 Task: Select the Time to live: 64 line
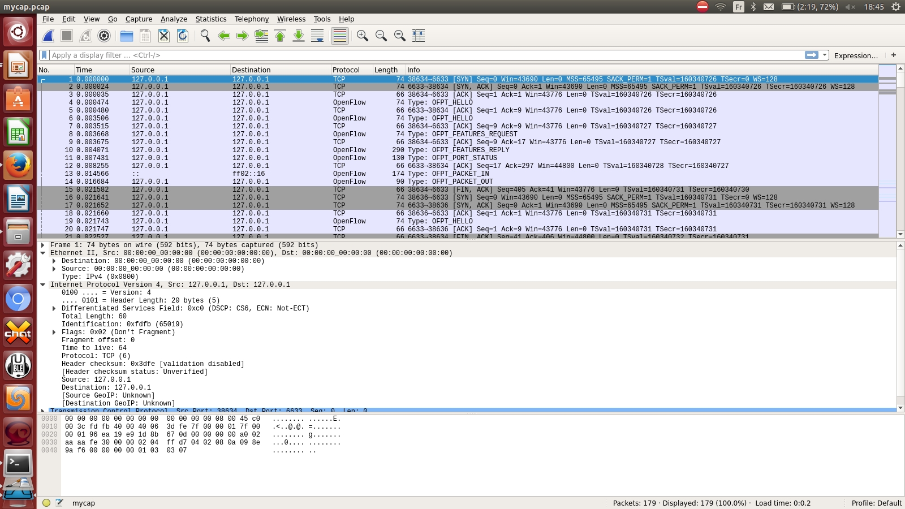94,348
